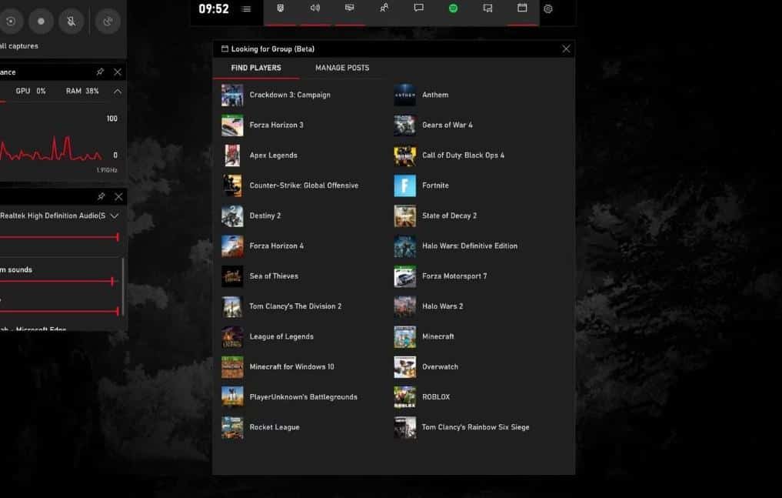
Task: Pin the Audio widget
Action: (101, 196)
